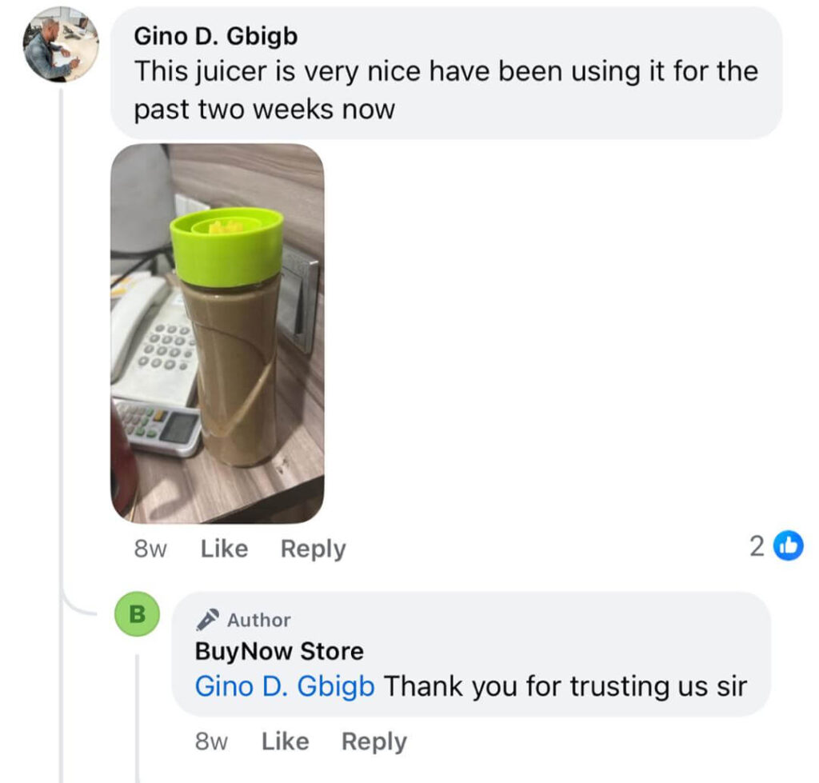Open the juicer bottle photo attachment
The height and width of the screenshot is (783, 819).
coord(218,334)
